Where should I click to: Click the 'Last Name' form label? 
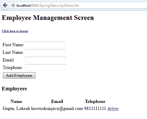(x=13, y=52)
